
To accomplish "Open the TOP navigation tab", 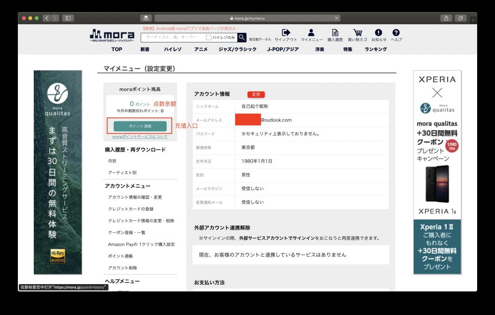I will pos(117,49).
